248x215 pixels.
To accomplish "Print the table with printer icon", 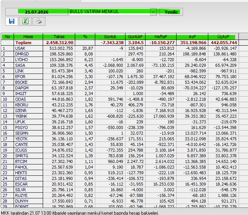I will 39,21.
